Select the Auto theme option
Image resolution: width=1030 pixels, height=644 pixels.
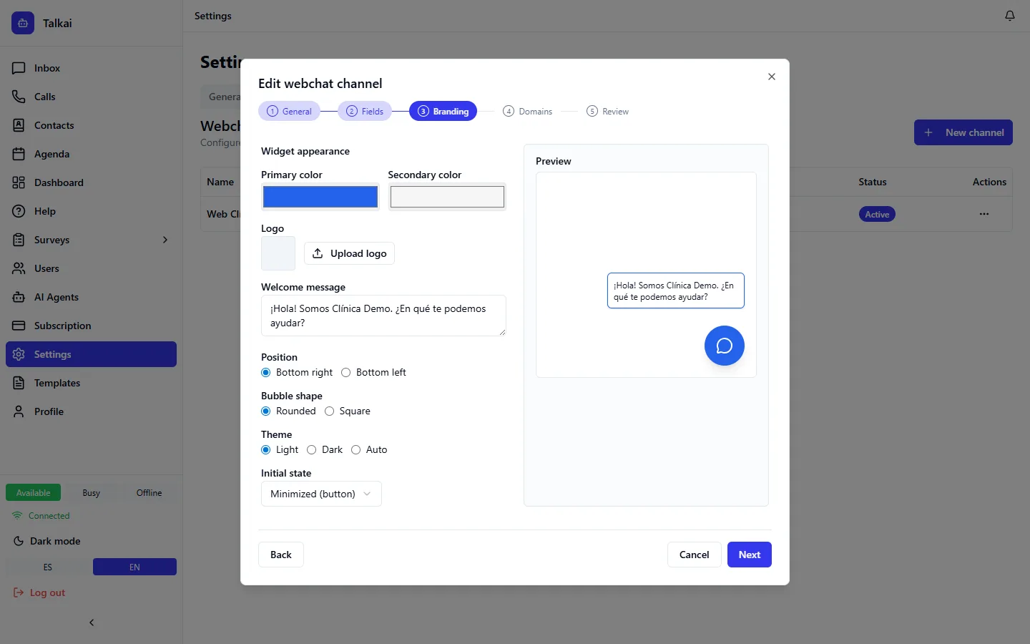tap(356, 450)
